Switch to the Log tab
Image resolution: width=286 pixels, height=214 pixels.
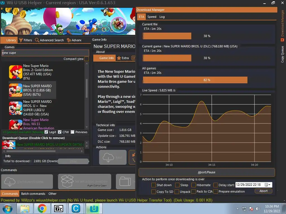(x=162, y=17)
